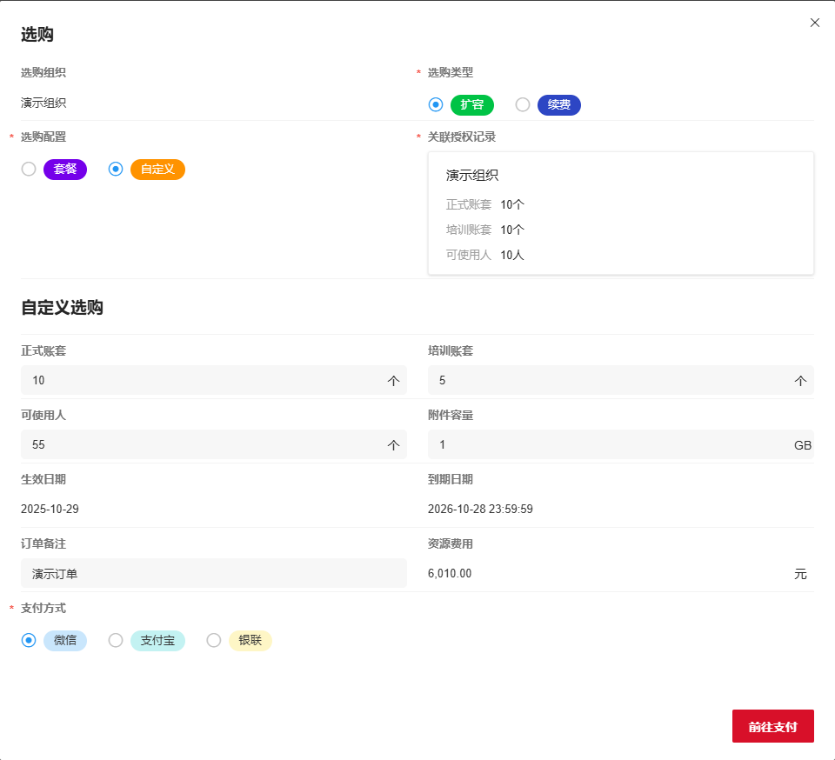Image resolution: width=835 pixels, height=760 pixels.
Task: Select the 续费 renewal option
Action: point(522,104)
